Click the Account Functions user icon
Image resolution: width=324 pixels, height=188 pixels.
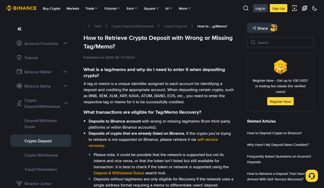click(x=19, y=43)
